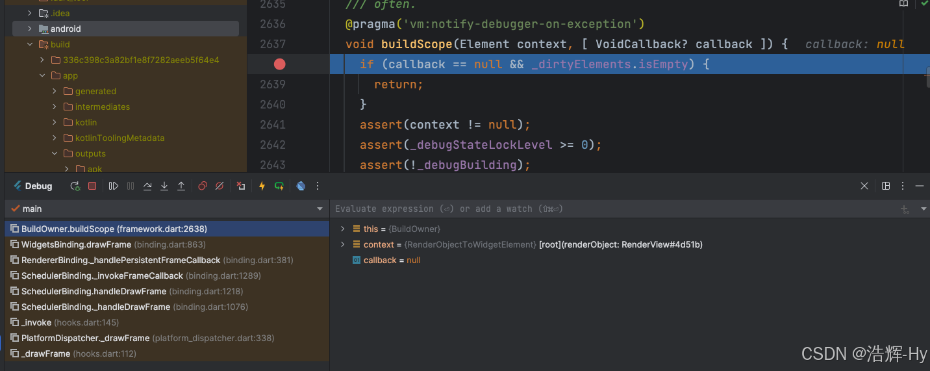Expand the 'this' variable node
This screenshot has width=930, height=371.
tap(343, 229)
